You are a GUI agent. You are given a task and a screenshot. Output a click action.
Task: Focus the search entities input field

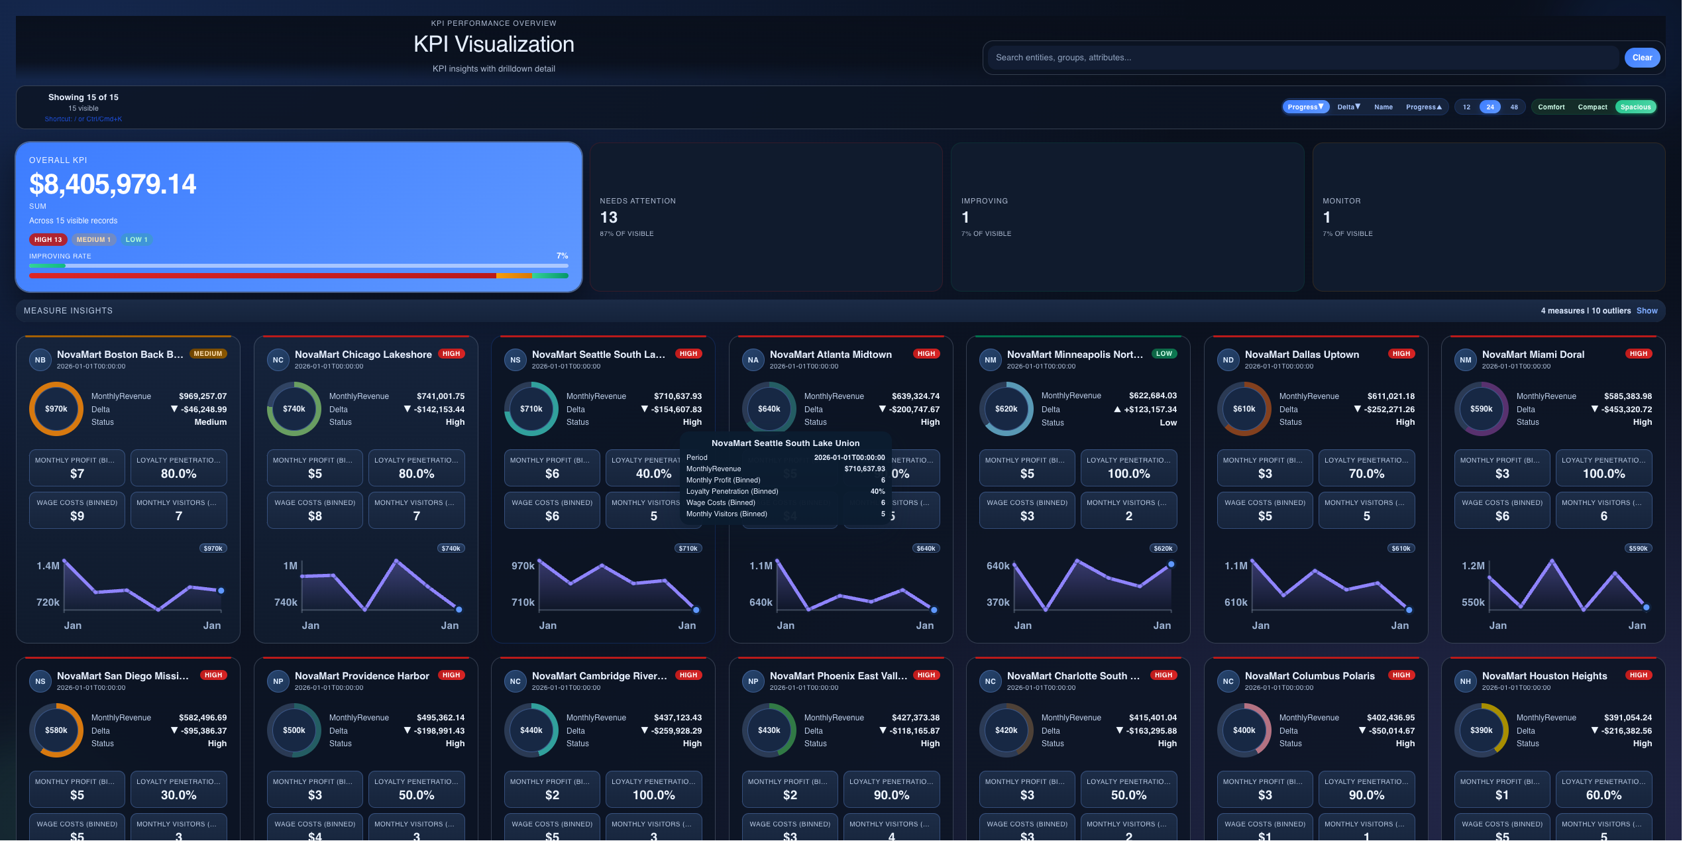pyautogui.click(x=1303, y=58)
